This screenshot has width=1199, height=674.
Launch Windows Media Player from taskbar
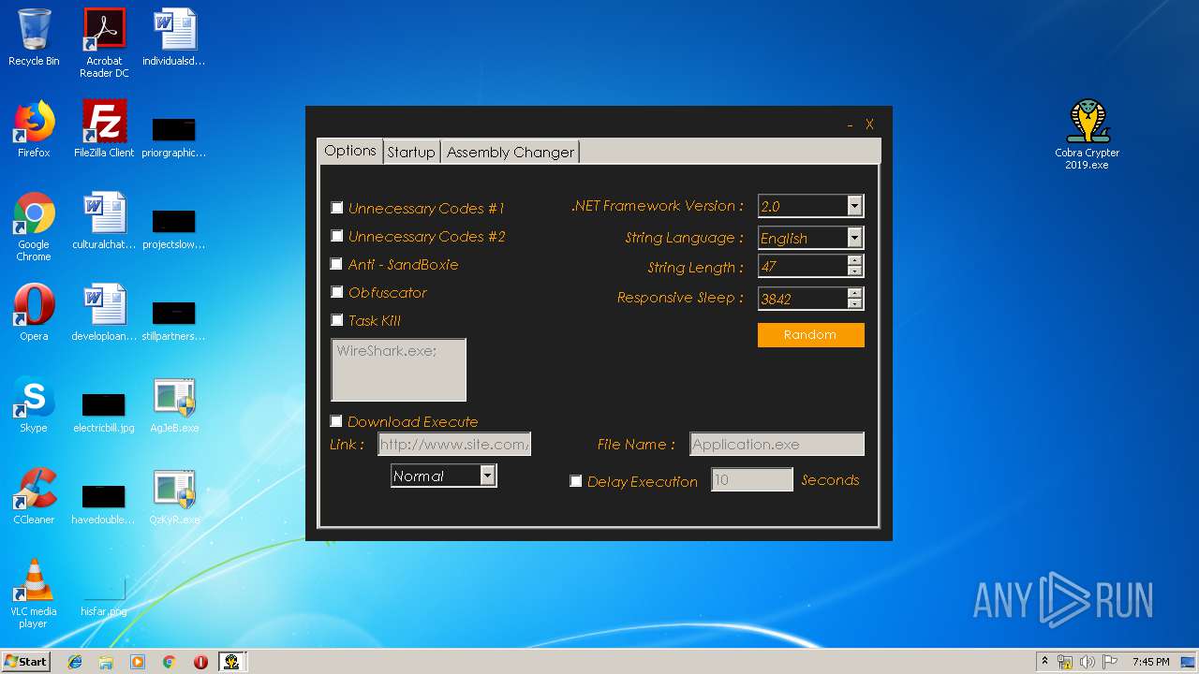[x=138, y=662]
